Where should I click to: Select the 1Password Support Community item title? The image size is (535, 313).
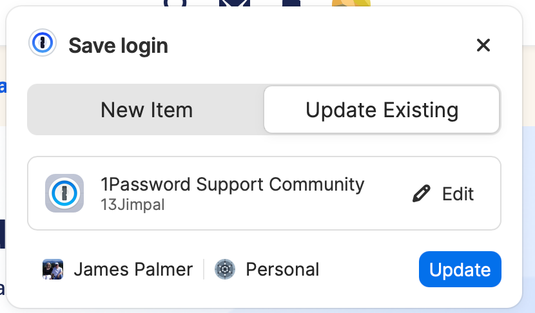point(232,184)
